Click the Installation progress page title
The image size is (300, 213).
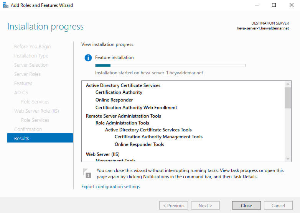coord(46,27)
